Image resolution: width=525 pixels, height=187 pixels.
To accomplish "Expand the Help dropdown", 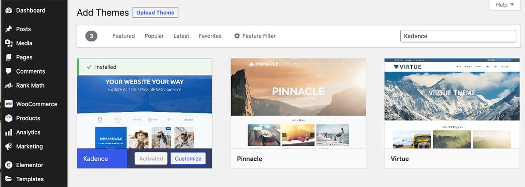I will [504, 5].
